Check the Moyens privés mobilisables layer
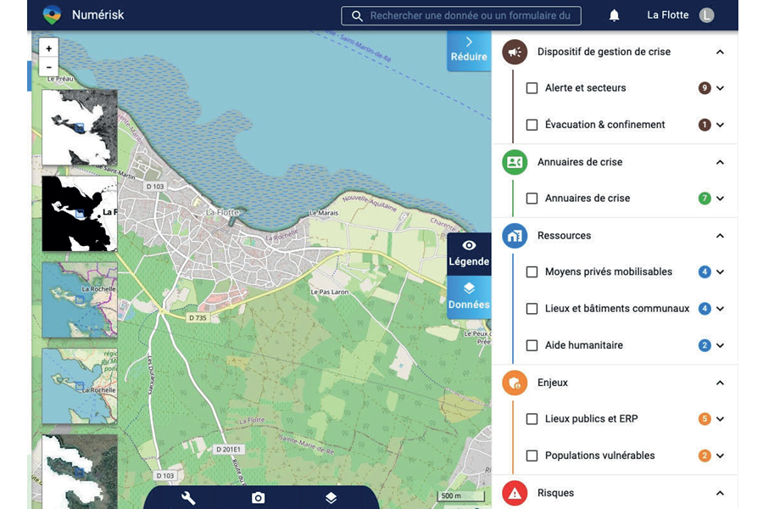Viewport: 763px width, 509px height. point(532,271)
